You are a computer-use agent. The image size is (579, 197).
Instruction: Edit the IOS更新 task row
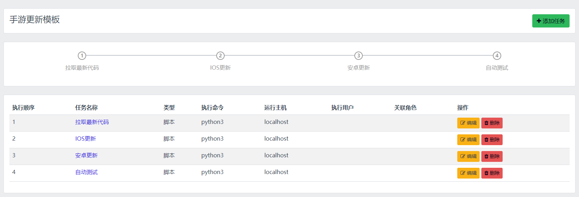point(468,140)
